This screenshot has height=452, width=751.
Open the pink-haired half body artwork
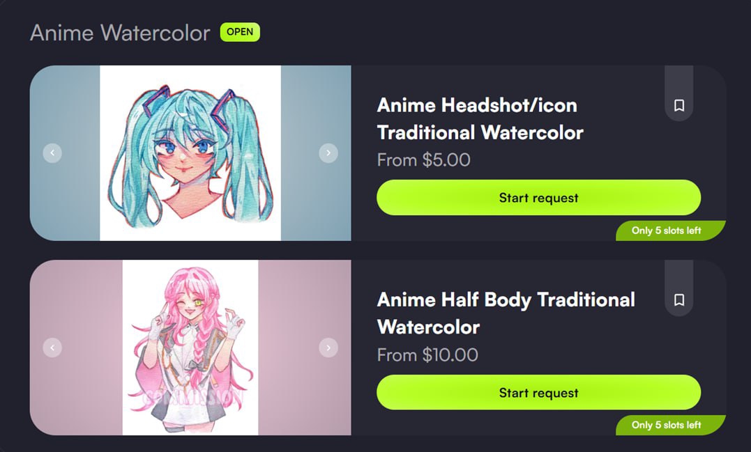click(x=190, y=348)
